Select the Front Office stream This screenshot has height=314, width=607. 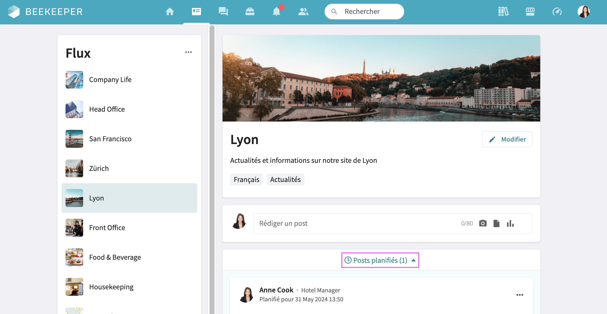pyautogui.click(x=129, y=228)
